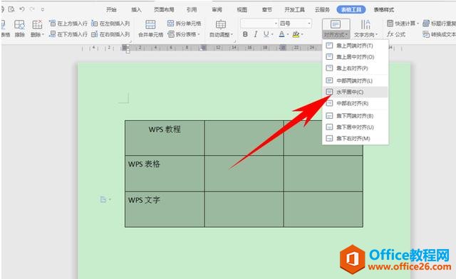Select Align Bottom Right (M)
The width and height of the screenshot is (456, 279).
(356, 139)
